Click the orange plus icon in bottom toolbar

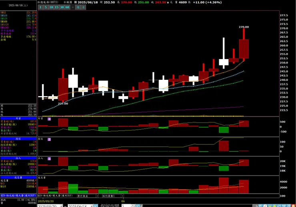274,206
